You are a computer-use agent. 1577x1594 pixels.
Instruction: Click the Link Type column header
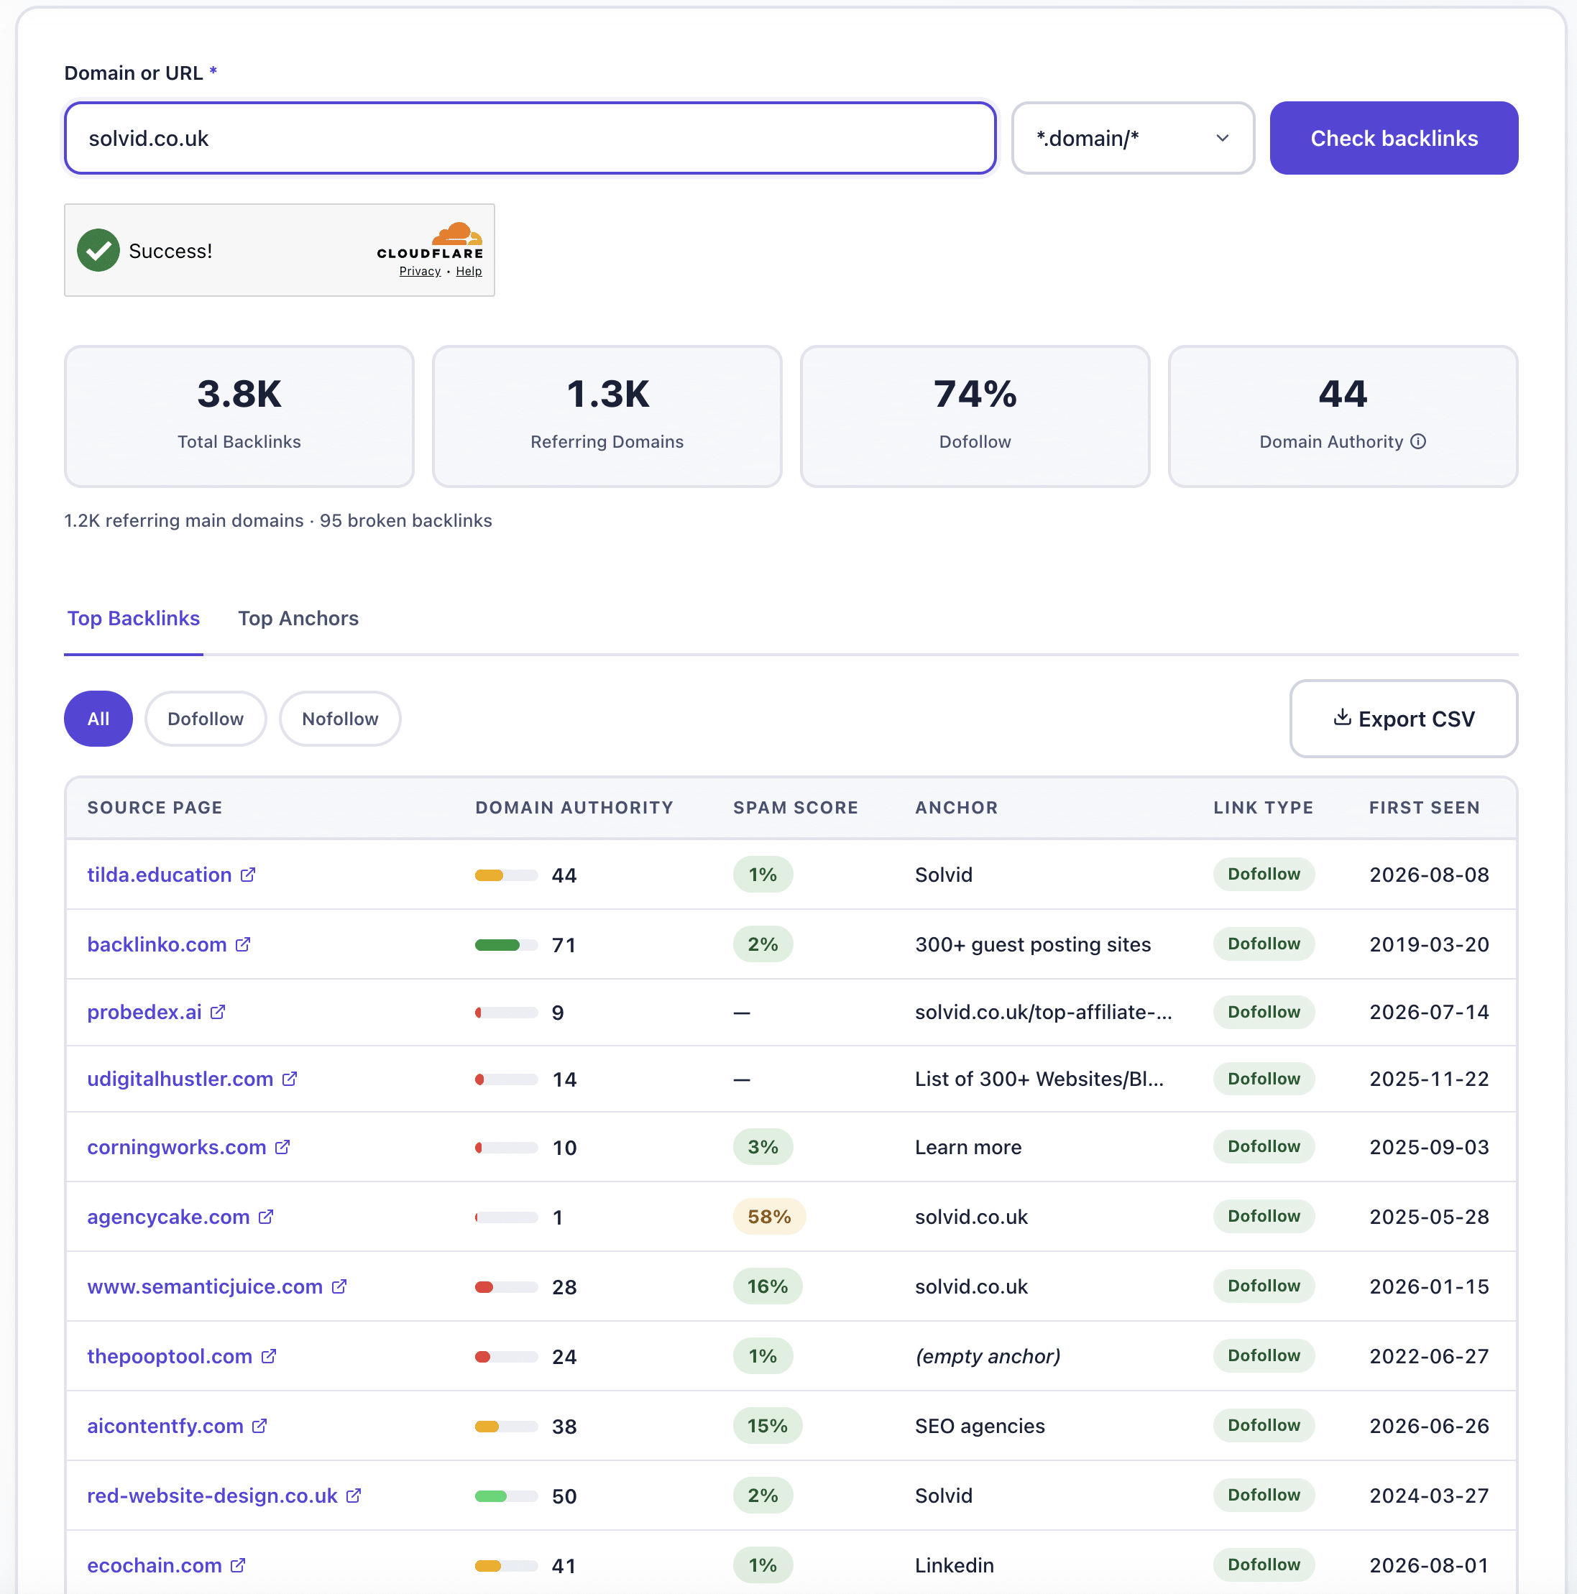click(1263, 808)
